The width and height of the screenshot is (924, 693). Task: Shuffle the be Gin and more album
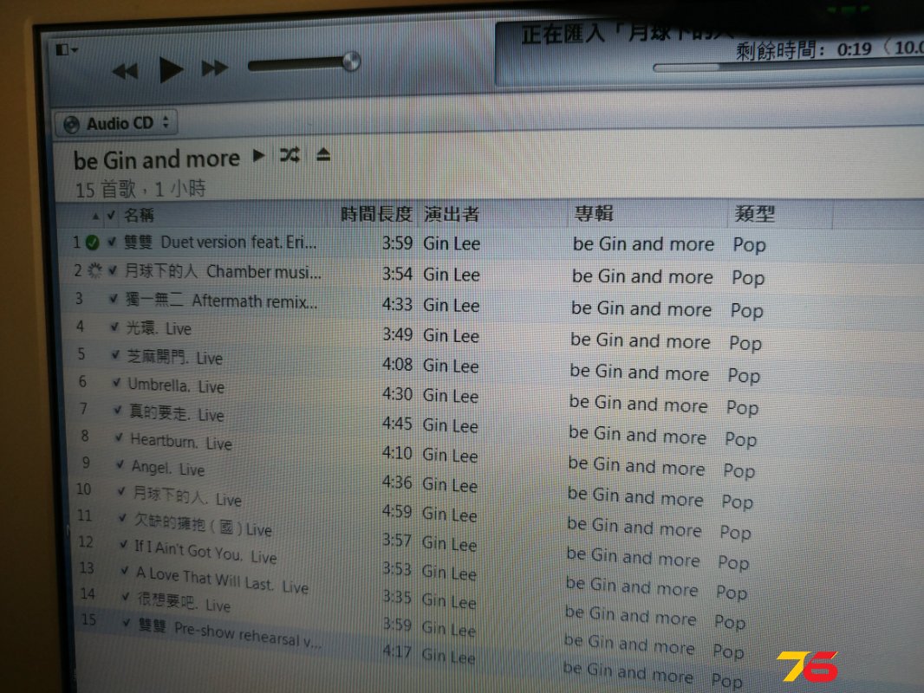[x=290, y=155]
